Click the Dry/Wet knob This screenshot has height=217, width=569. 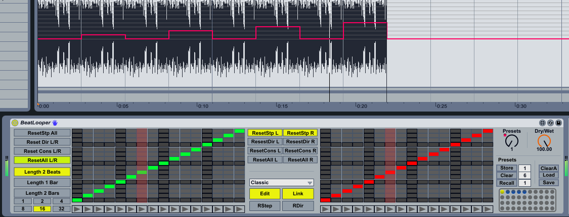point(544,141)
